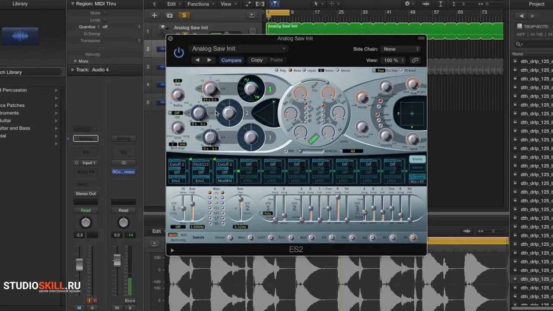Click the plugin link chain icon
The height and width of the screenshot is (311, 553).
tap(415, 60)
